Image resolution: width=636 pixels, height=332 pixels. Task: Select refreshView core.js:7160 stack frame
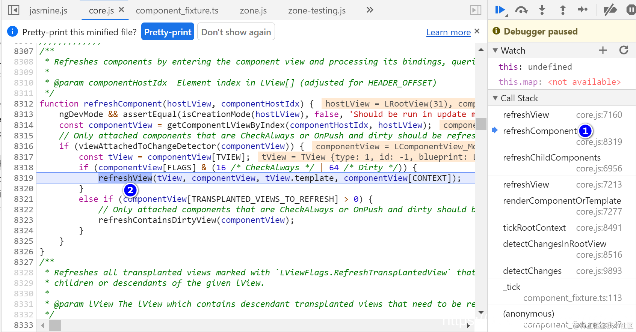click(562, 115)
